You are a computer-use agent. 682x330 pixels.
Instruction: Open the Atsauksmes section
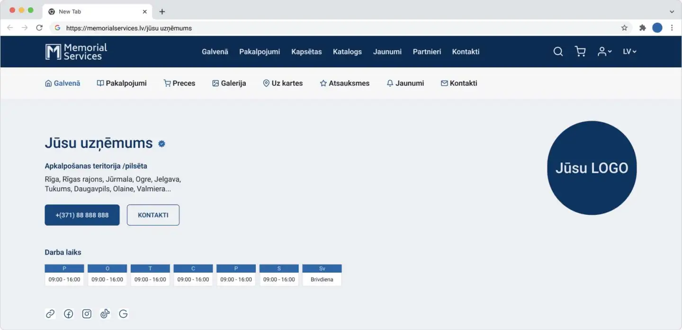[x=345, y=83]
